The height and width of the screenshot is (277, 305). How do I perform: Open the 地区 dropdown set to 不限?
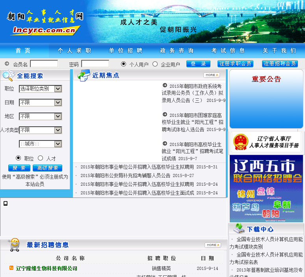pyautogui.click(x=41, y=116)
